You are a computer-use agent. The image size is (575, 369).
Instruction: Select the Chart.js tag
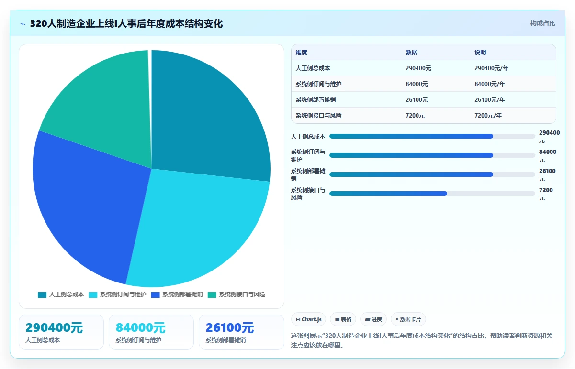click(309, 319)
